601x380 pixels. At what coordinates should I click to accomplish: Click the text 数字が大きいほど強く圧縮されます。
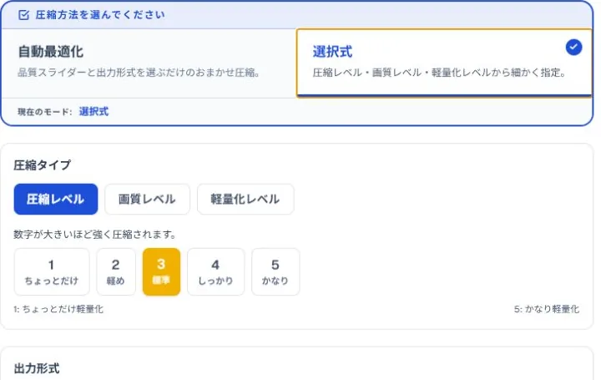94,235
